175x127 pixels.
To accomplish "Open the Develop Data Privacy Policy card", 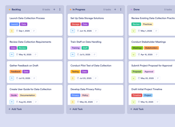I will pos(86,89).
